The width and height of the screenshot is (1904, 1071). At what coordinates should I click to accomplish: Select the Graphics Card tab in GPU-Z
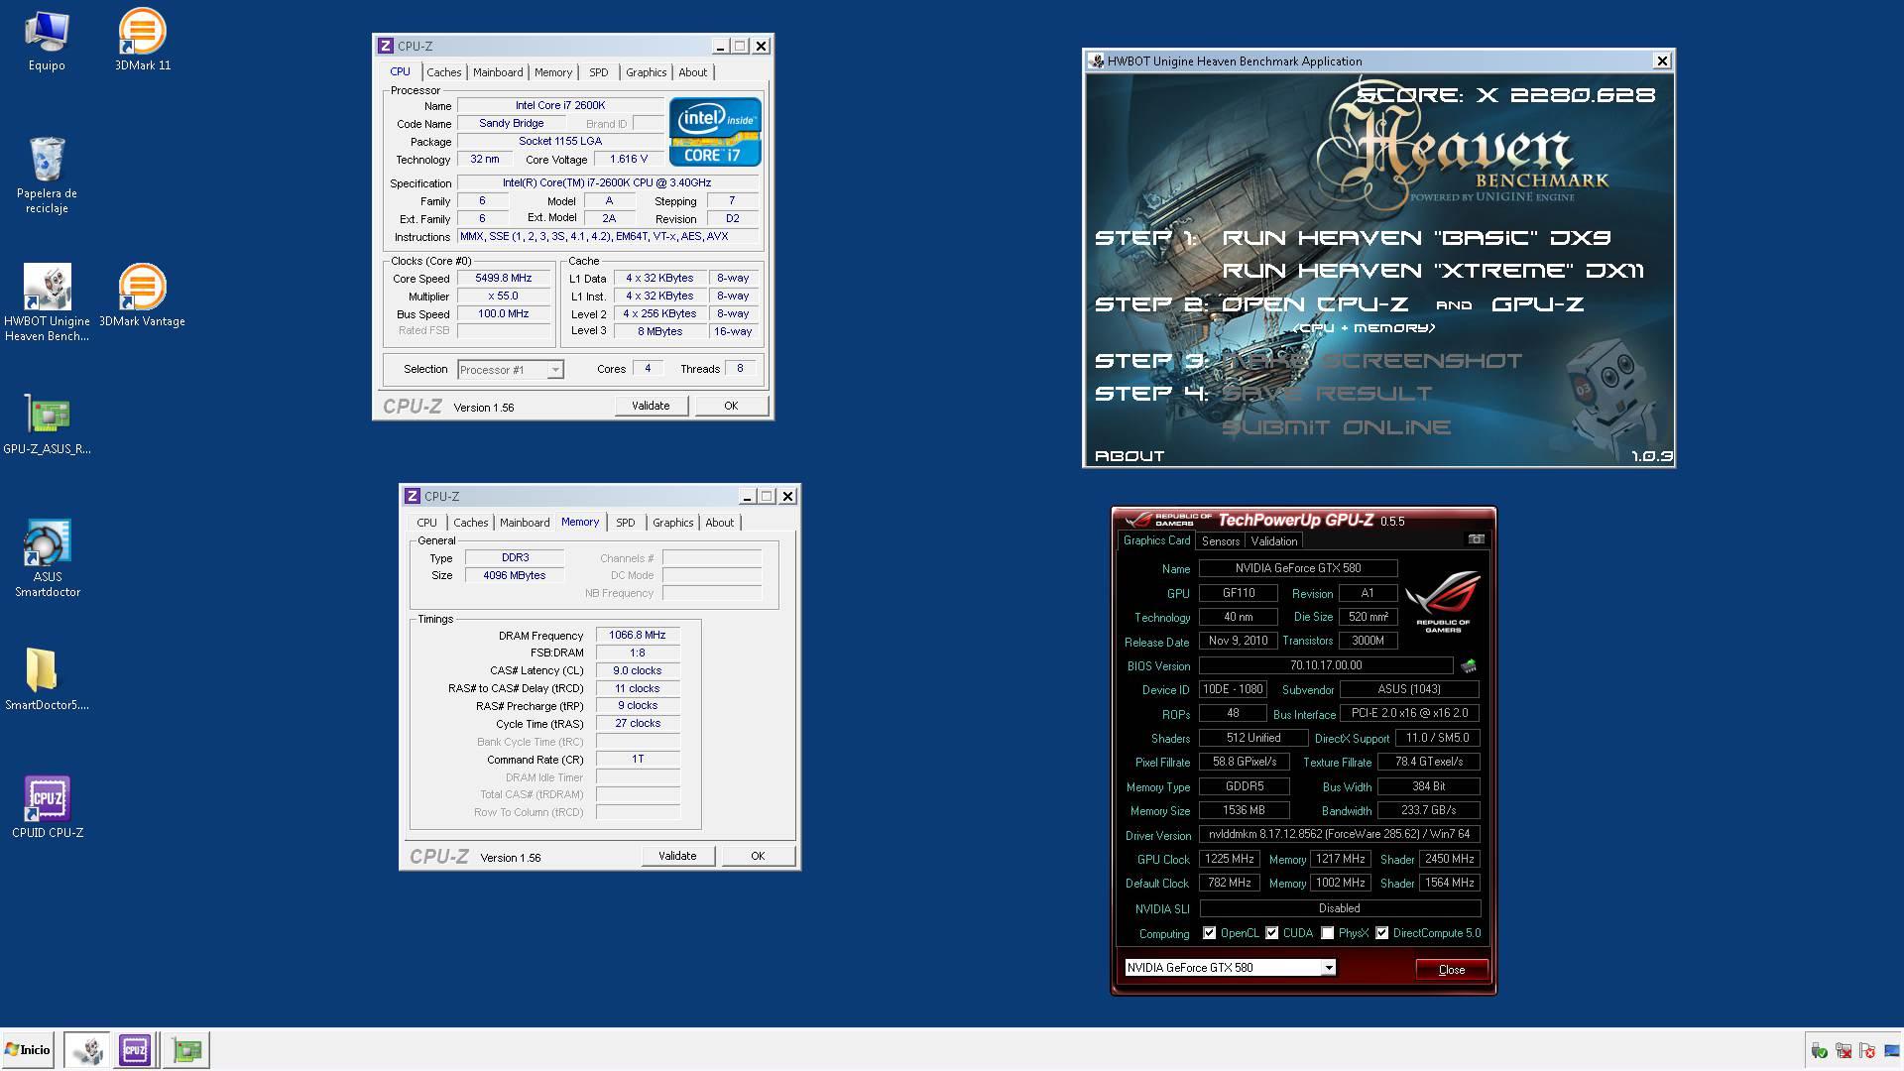coord(1156,540)
